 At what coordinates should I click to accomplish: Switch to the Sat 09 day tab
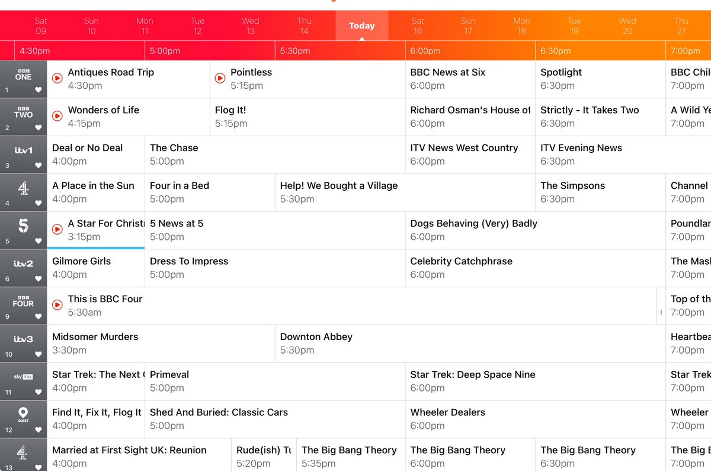(41, 26)
